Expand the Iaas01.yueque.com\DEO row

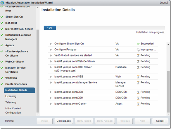(x=51, y=92)
